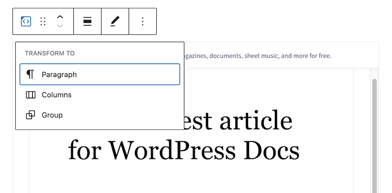392x193 pixels.
Task: Click the Group overlapping squares icon
Action: pos(31,115)
